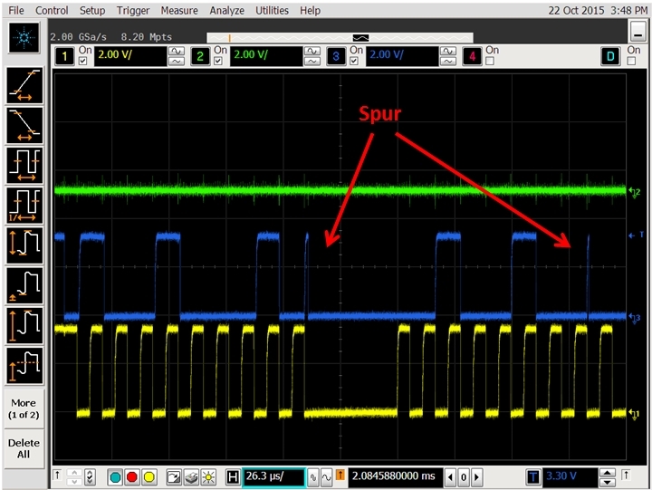
Task: Click the yellow Single acquisition button
Action: point(149,477)
